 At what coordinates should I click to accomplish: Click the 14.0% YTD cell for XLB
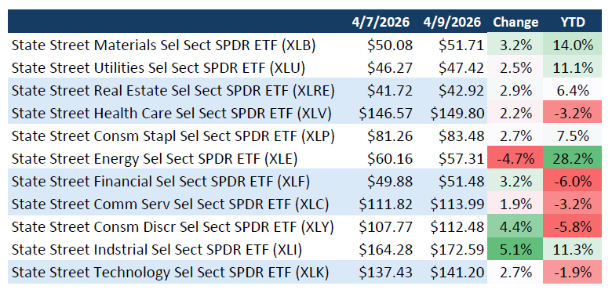(x=572, y=45)
